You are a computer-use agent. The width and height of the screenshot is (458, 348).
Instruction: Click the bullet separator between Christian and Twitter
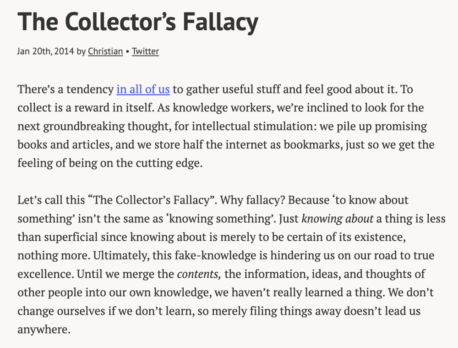click(127, 51)
